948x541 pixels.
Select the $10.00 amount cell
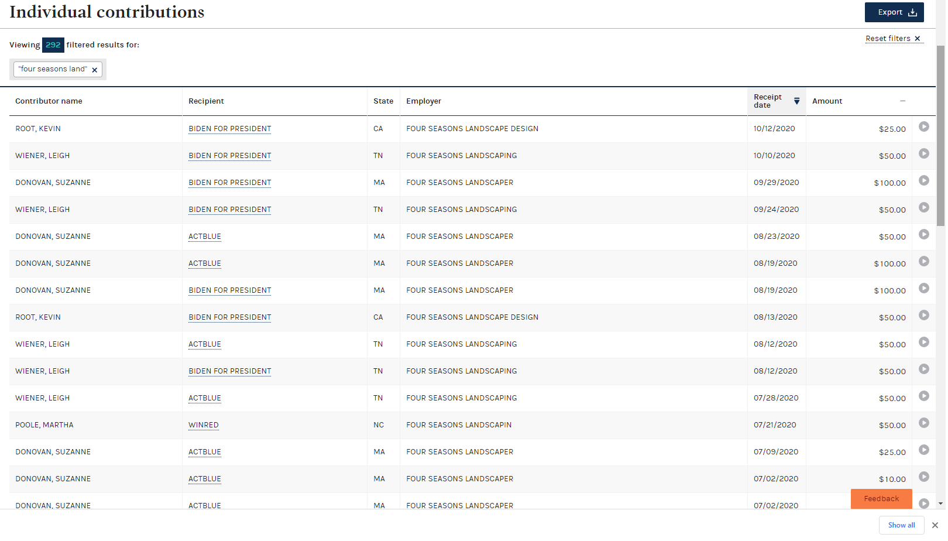click(x=892, y=480)
